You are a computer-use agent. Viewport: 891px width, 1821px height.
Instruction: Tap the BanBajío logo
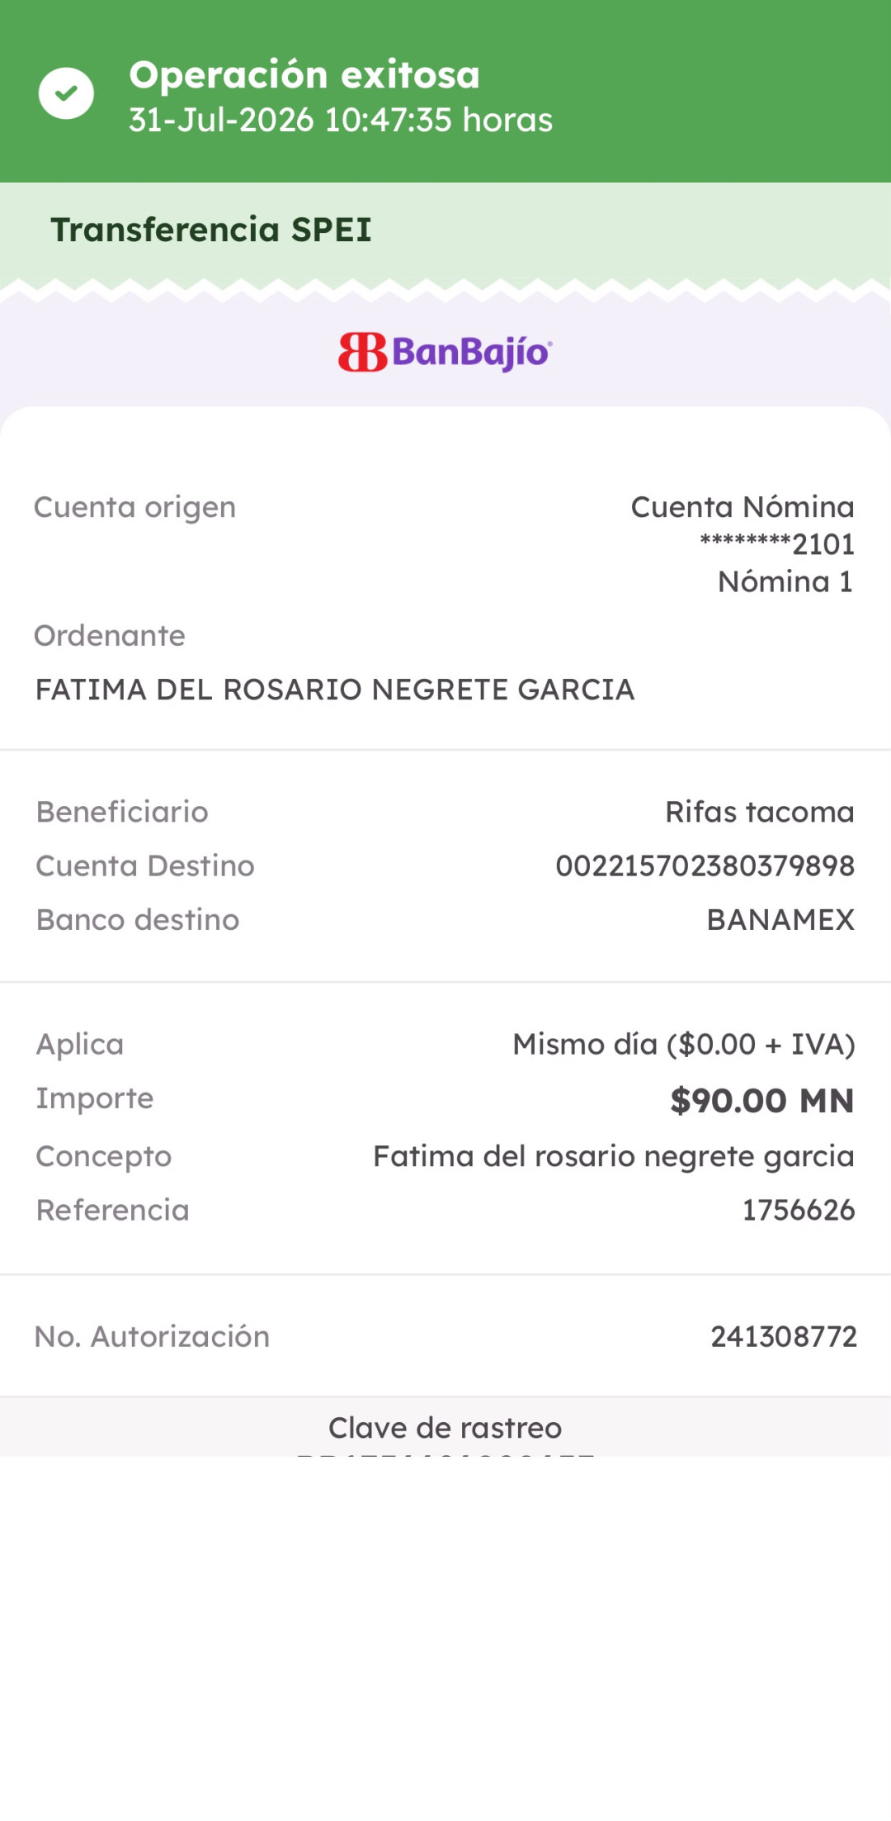click(445, 352)
